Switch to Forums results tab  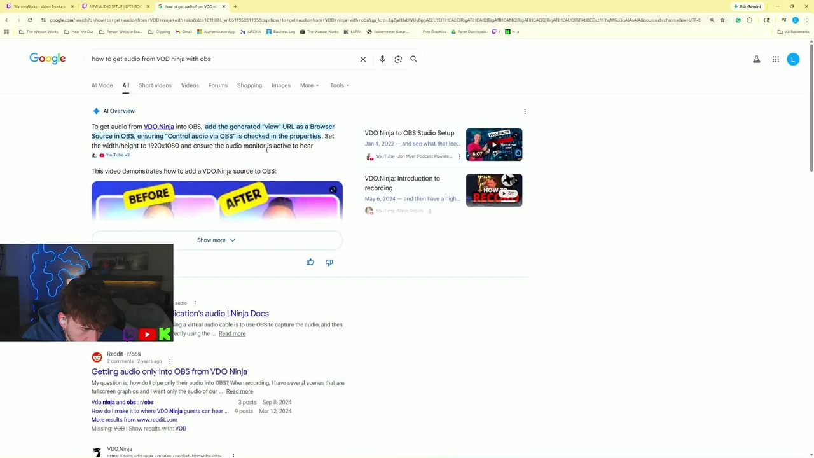218,85
